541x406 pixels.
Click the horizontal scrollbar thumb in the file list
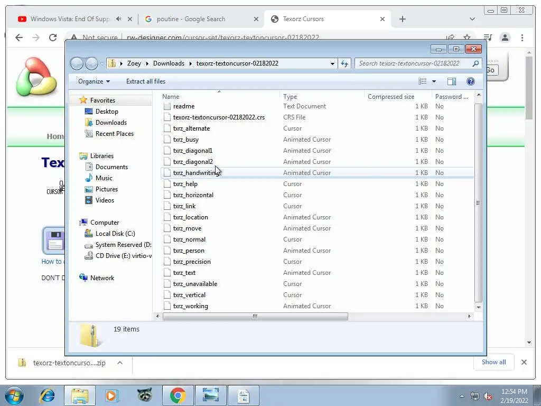pos(255,316)
